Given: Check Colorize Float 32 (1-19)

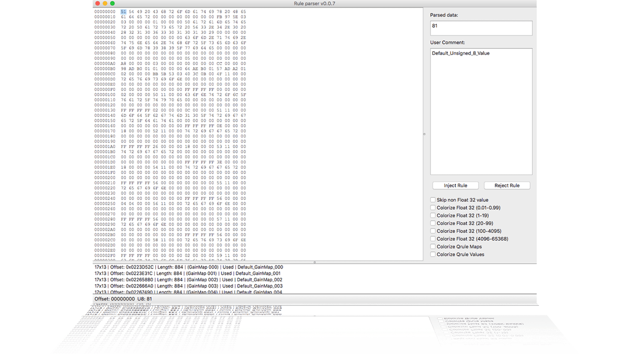Looking at the screenshot, I should 432,215.
